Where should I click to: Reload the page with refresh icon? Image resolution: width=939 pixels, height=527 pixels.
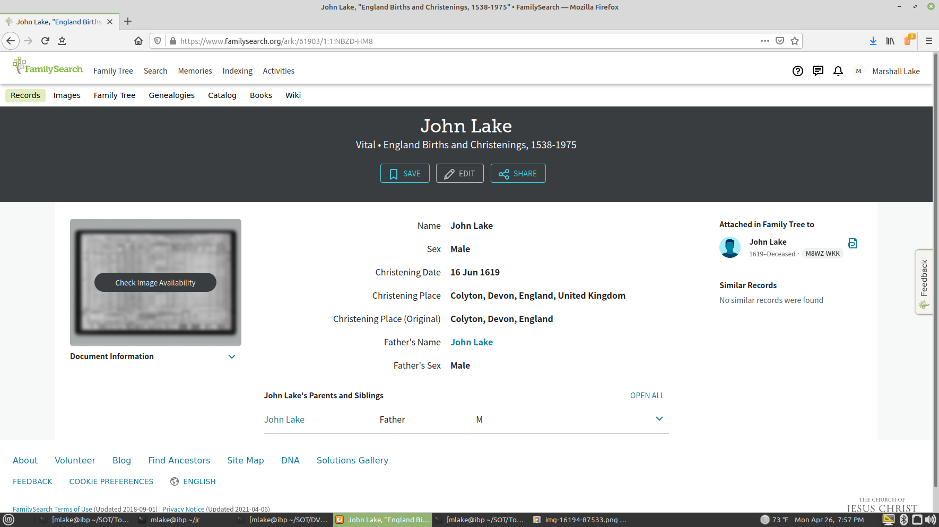(x=45, y=41)
